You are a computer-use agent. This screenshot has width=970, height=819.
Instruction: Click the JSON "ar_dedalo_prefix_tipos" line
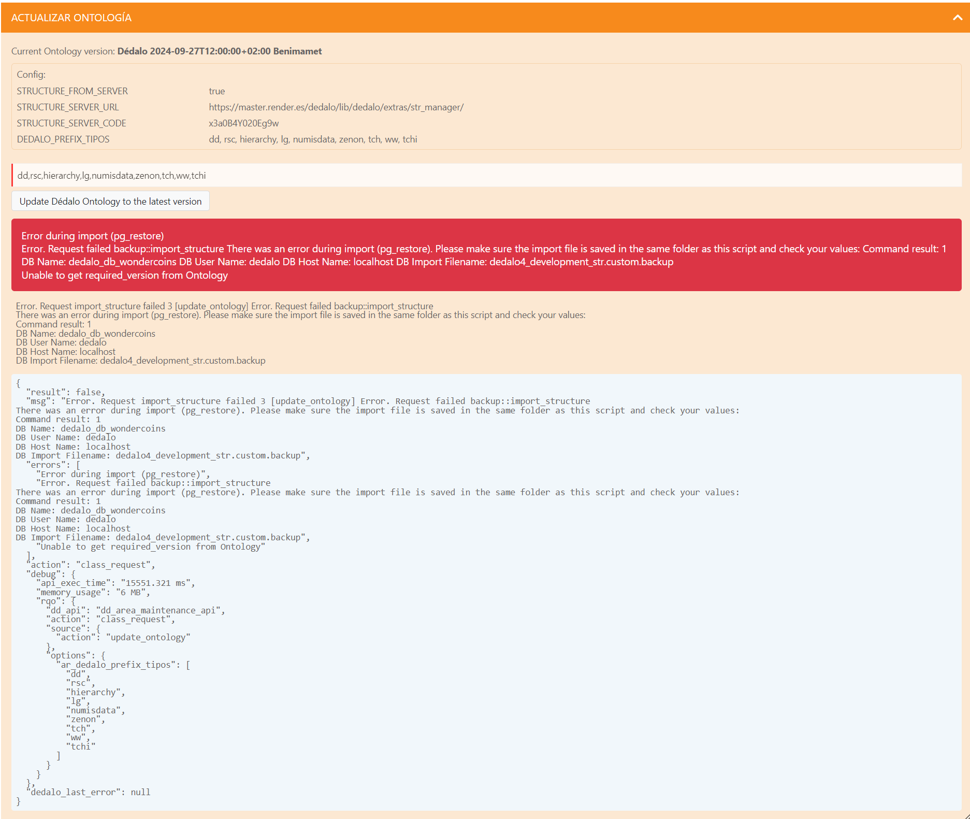tap(123, 665)
